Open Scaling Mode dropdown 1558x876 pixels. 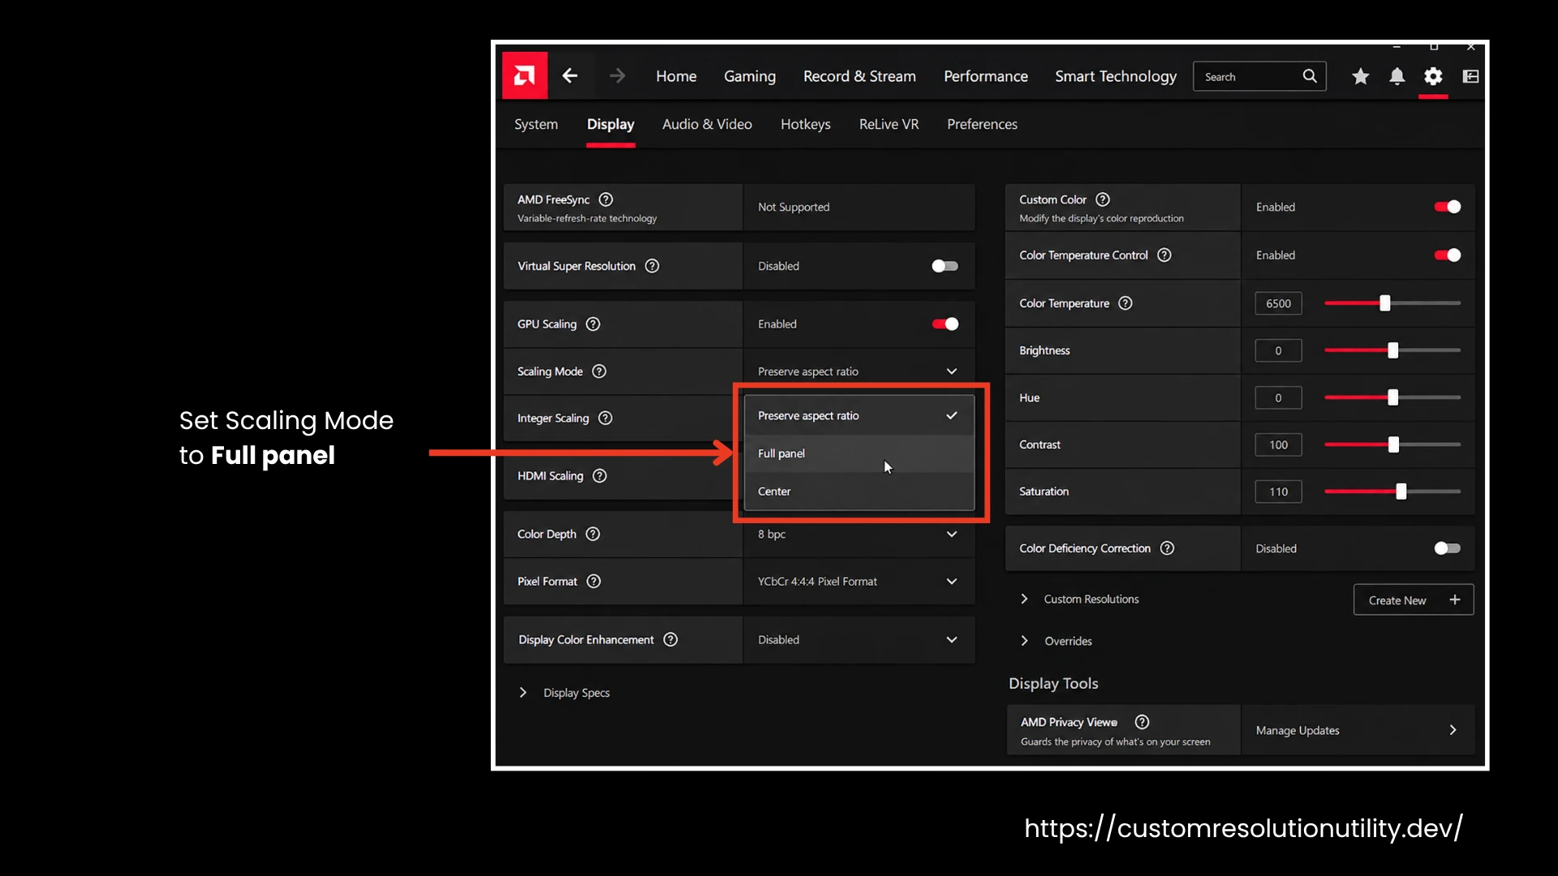tap(859, 371)
